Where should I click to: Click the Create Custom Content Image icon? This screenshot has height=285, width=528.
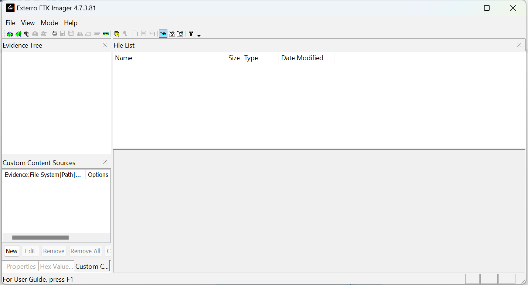88,34
